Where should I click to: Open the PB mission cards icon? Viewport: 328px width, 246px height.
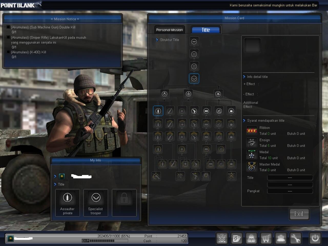[237, 238]
